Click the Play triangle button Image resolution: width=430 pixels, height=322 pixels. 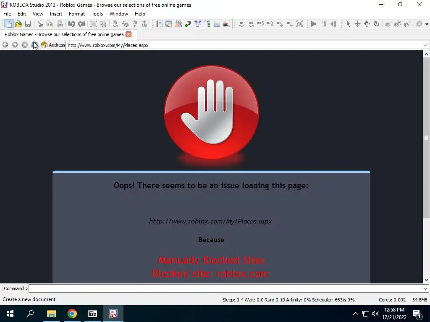[x=314, y=24]
